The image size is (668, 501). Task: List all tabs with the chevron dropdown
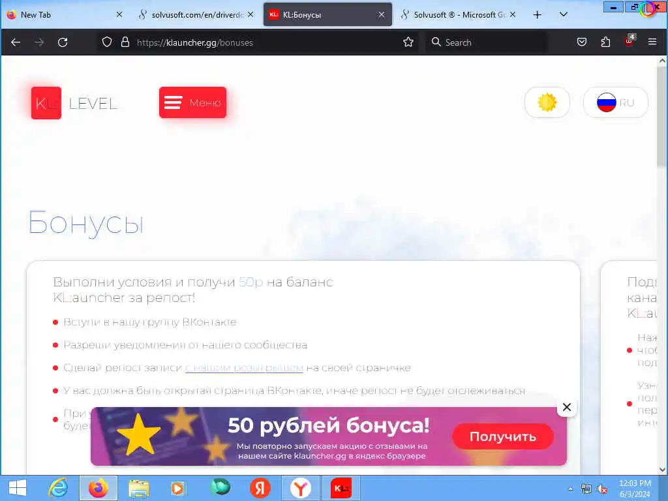(x=563, y=14)
